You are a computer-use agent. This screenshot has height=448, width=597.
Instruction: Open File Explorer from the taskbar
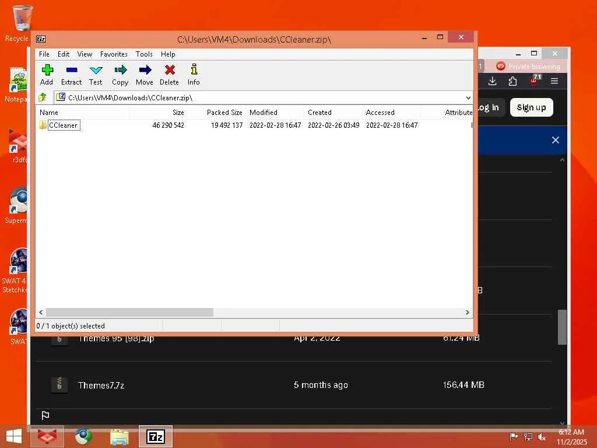pos(119,436)
